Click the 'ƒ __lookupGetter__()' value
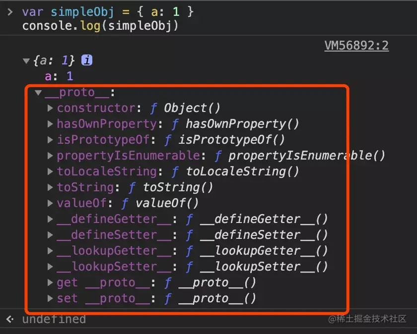Screen dimensions: 417x334 click(x=257, y=251)
